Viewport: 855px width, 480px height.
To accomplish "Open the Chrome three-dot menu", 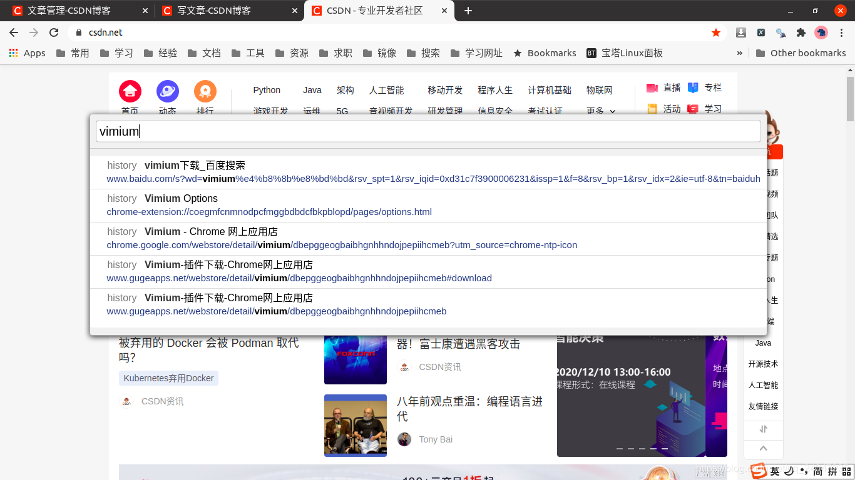I will [841, 32].
